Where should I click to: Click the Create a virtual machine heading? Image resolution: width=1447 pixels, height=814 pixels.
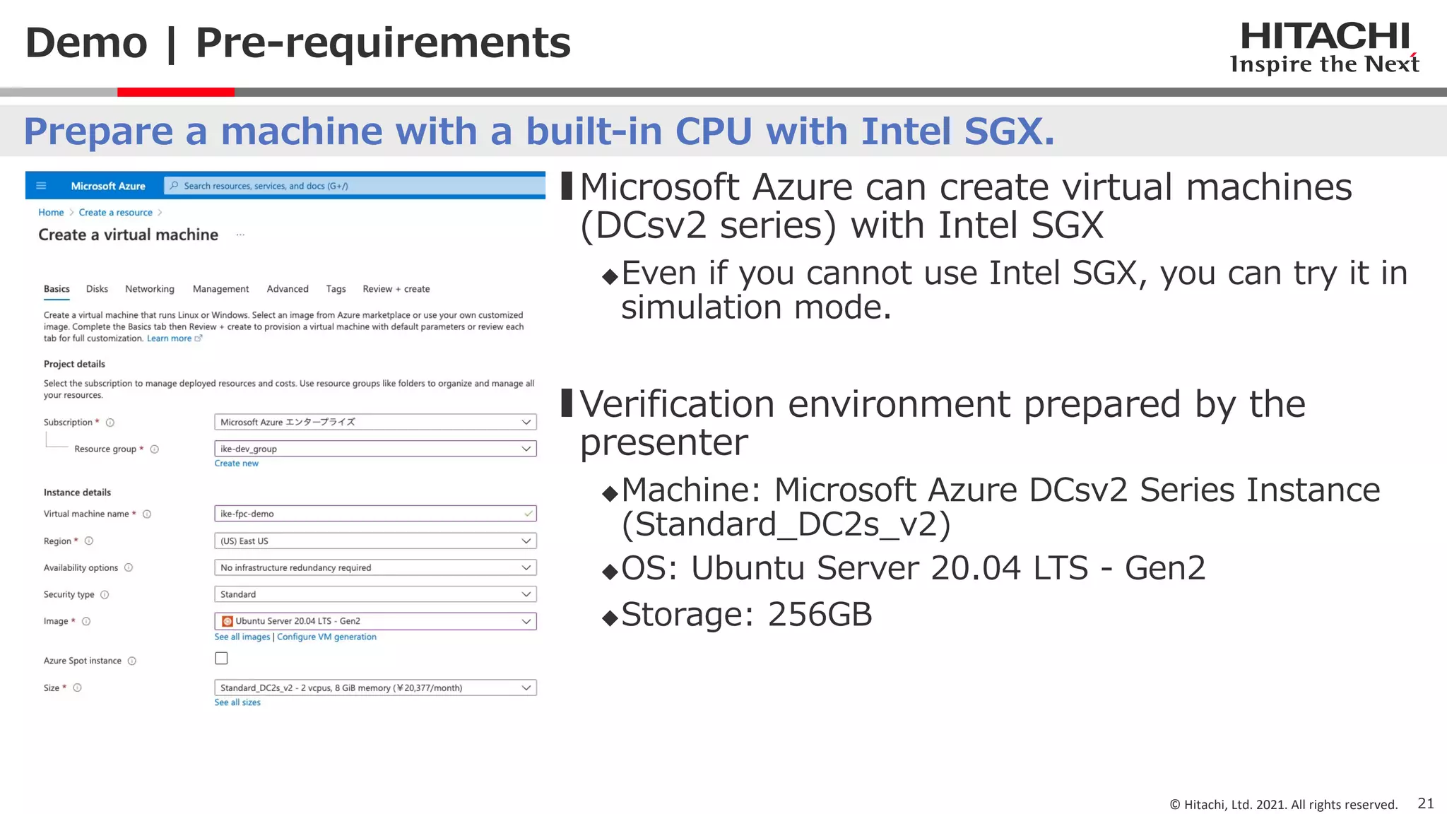click(129, 235)
